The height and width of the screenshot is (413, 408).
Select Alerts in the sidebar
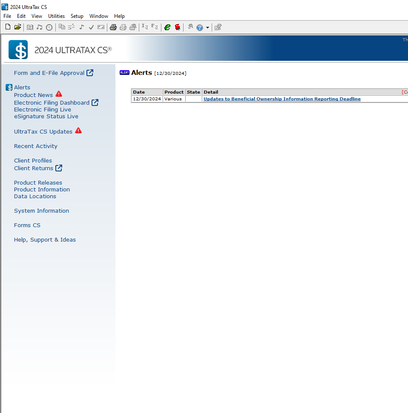[22, 87]
